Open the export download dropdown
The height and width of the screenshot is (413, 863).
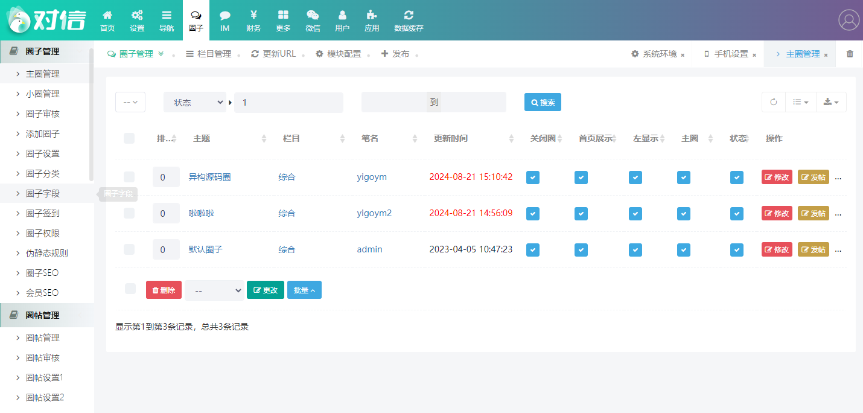pyautogui.click(x=831, y=102)
